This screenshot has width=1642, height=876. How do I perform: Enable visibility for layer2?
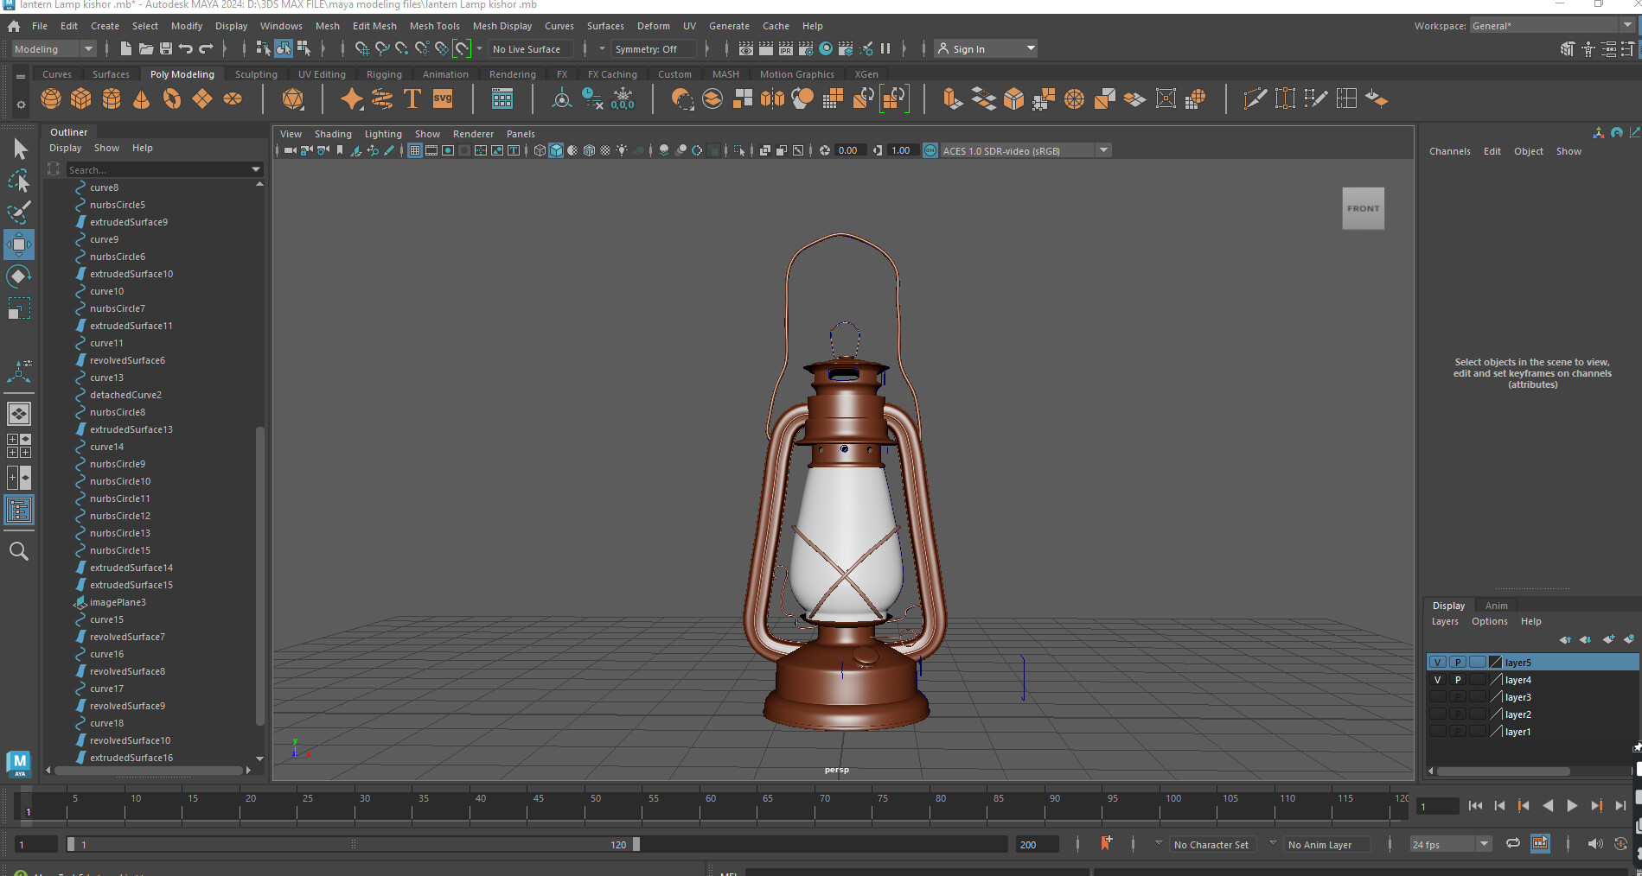pyautogui.click(x=1437, y=714)
